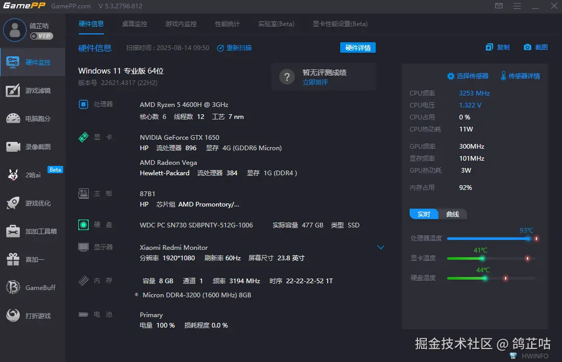Open the 喜加一 gift icon
Image resolution: width=562 pixels, height=362 pixels.
tap(13, 259)
